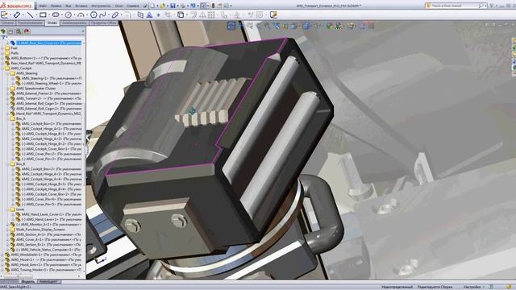516x290 pixels.
Task: Select the Ellipse sketch tool
Action: coord(114,14)
